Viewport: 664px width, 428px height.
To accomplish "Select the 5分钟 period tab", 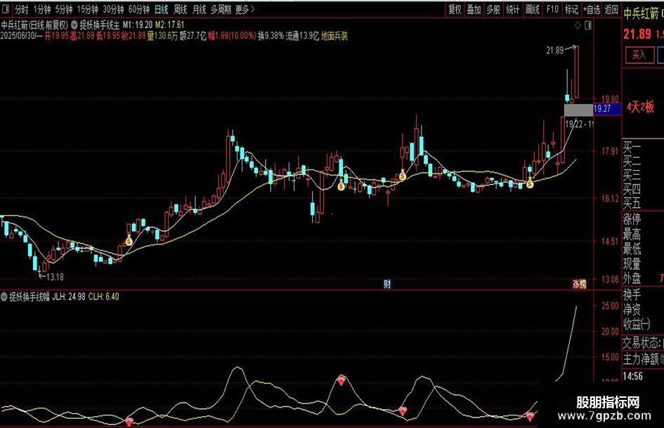I will click(x=63, y=9).
